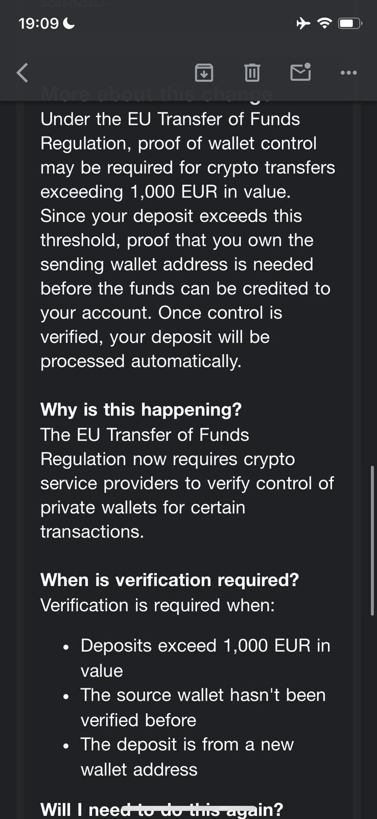The width and height of the screenshot is (377, 819).
Task: Click the vertical scrollbar on the right edge
Action: pos(372,540)
